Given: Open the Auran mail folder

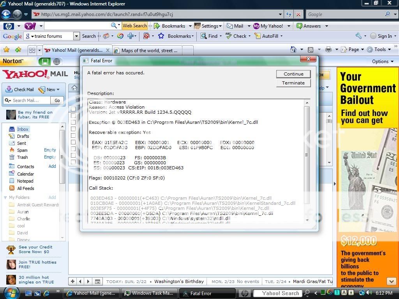Looking at the screenshot, I should [x=23, y=212].
